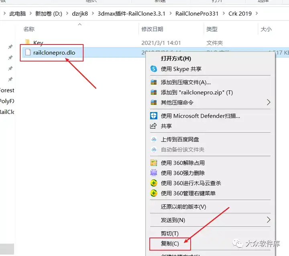The image size is (289, 256).
Task: Select the Key folder name
Action: click(x=38, y=43)
